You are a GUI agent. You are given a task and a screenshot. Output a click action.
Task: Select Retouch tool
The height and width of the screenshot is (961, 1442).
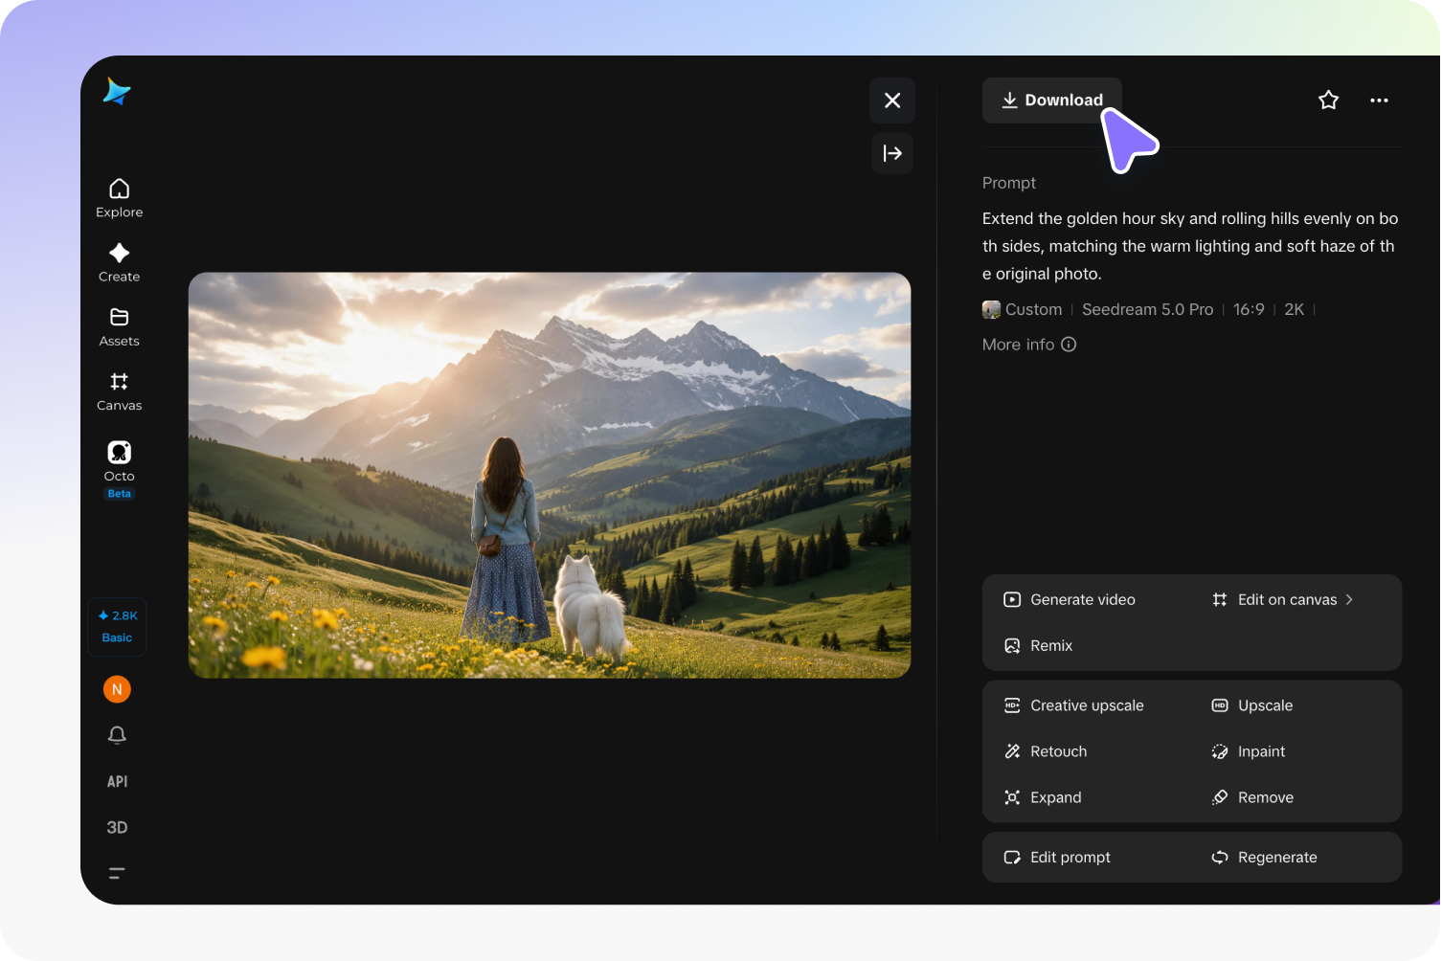(1045, 751)
